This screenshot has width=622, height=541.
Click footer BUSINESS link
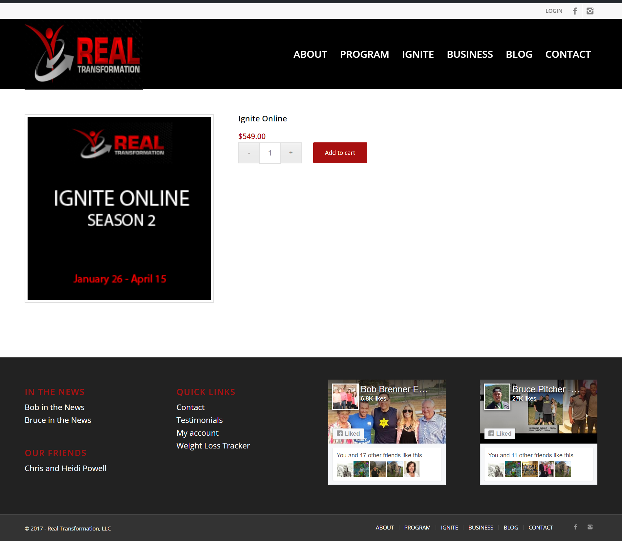[x=481, y=528]
